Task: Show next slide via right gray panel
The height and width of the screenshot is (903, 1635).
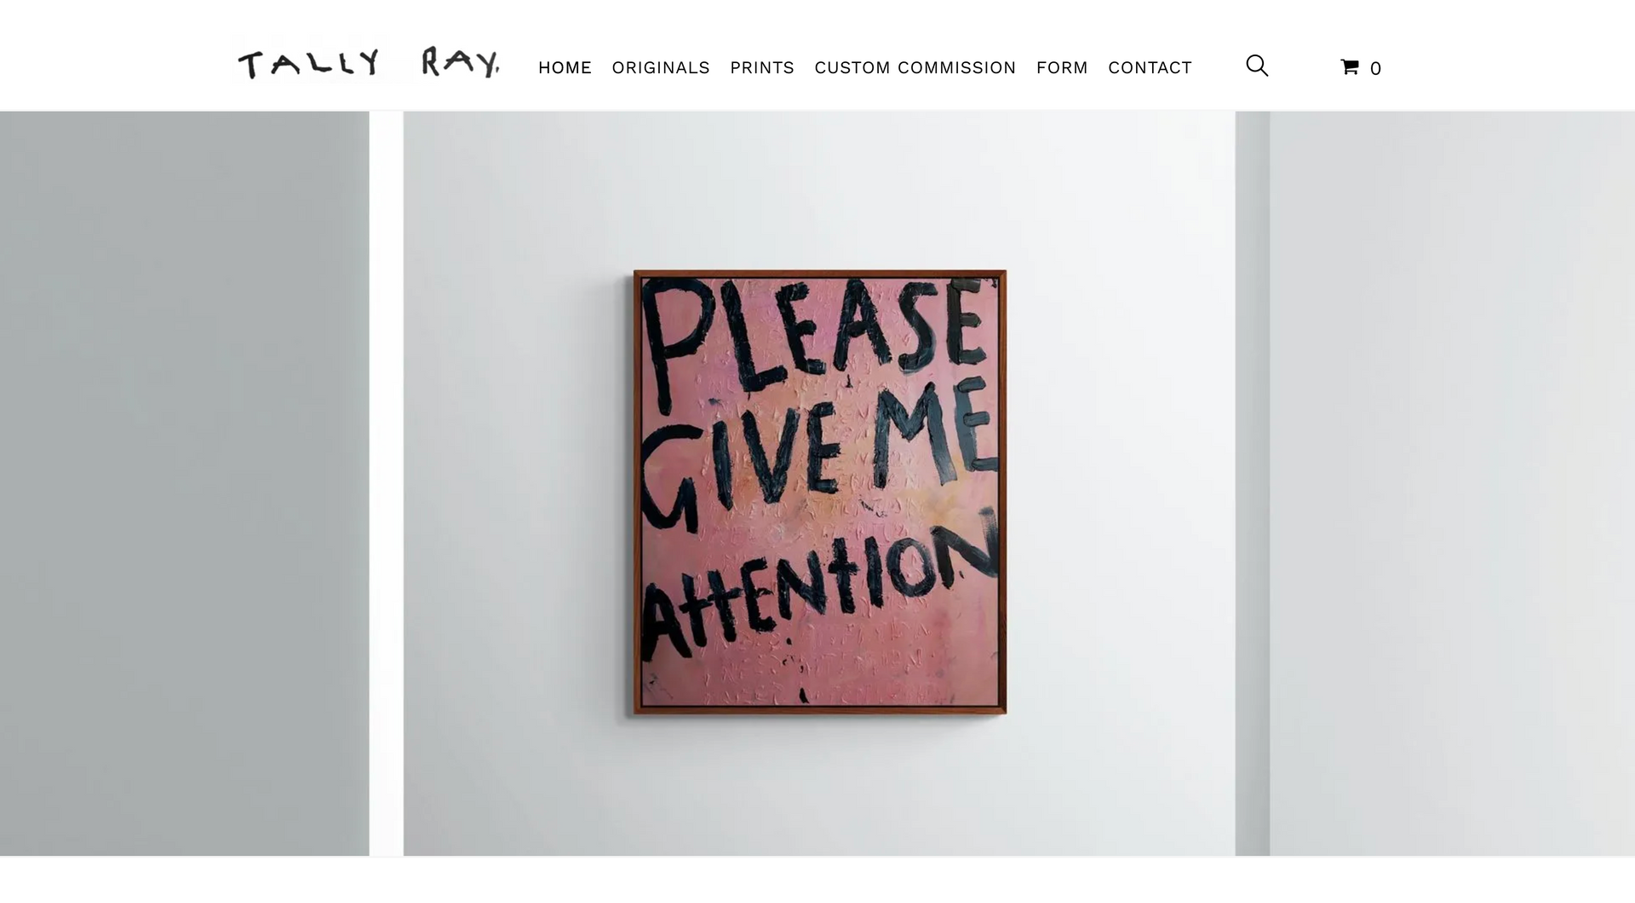Action: click(1452, 483)
